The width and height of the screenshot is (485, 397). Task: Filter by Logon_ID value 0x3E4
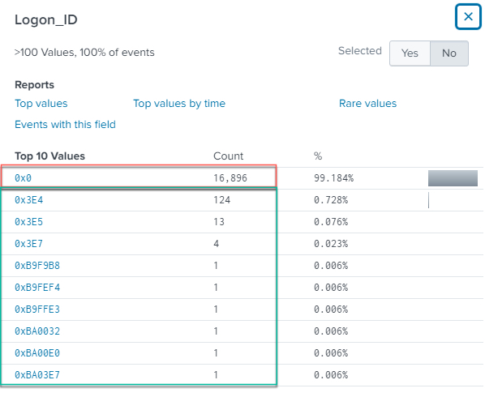click(x=28, y=200)
